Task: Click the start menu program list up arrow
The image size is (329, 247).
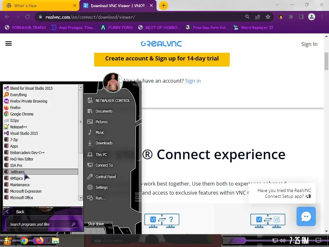Action: (x=81, y=87)
